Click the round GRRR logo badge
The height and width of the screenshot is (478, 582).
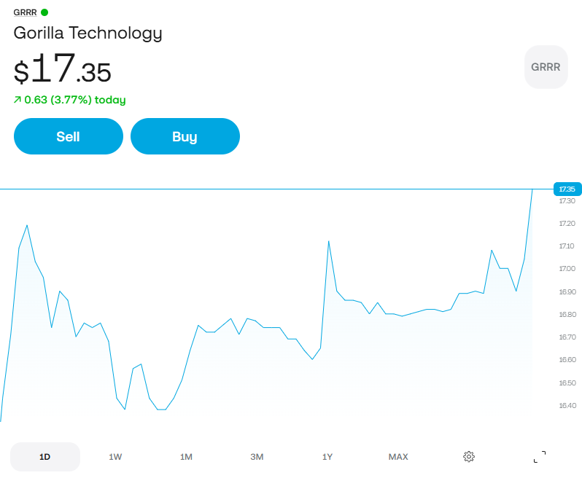(546, 67)
